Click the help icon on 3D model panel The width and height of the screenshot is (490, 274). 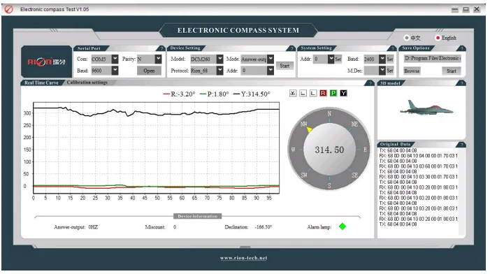pyautogui.click(x=461, y=83)
